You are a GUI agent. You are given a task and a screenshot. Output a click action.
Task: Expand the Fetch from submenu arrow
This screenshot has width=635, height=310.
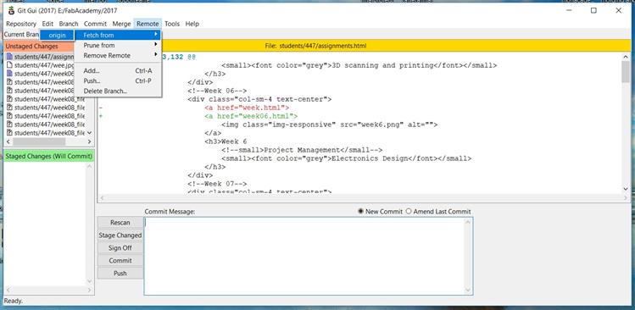(x=156, y=35)
